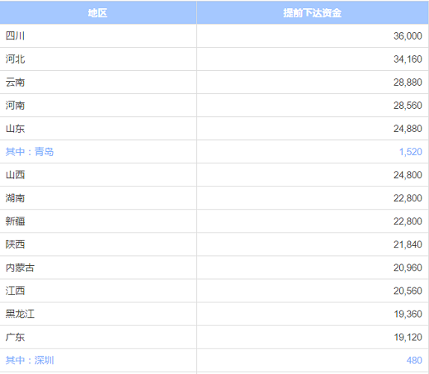
Task: Open the 其中：青岛 sub-item link
Action: point(30,152)
